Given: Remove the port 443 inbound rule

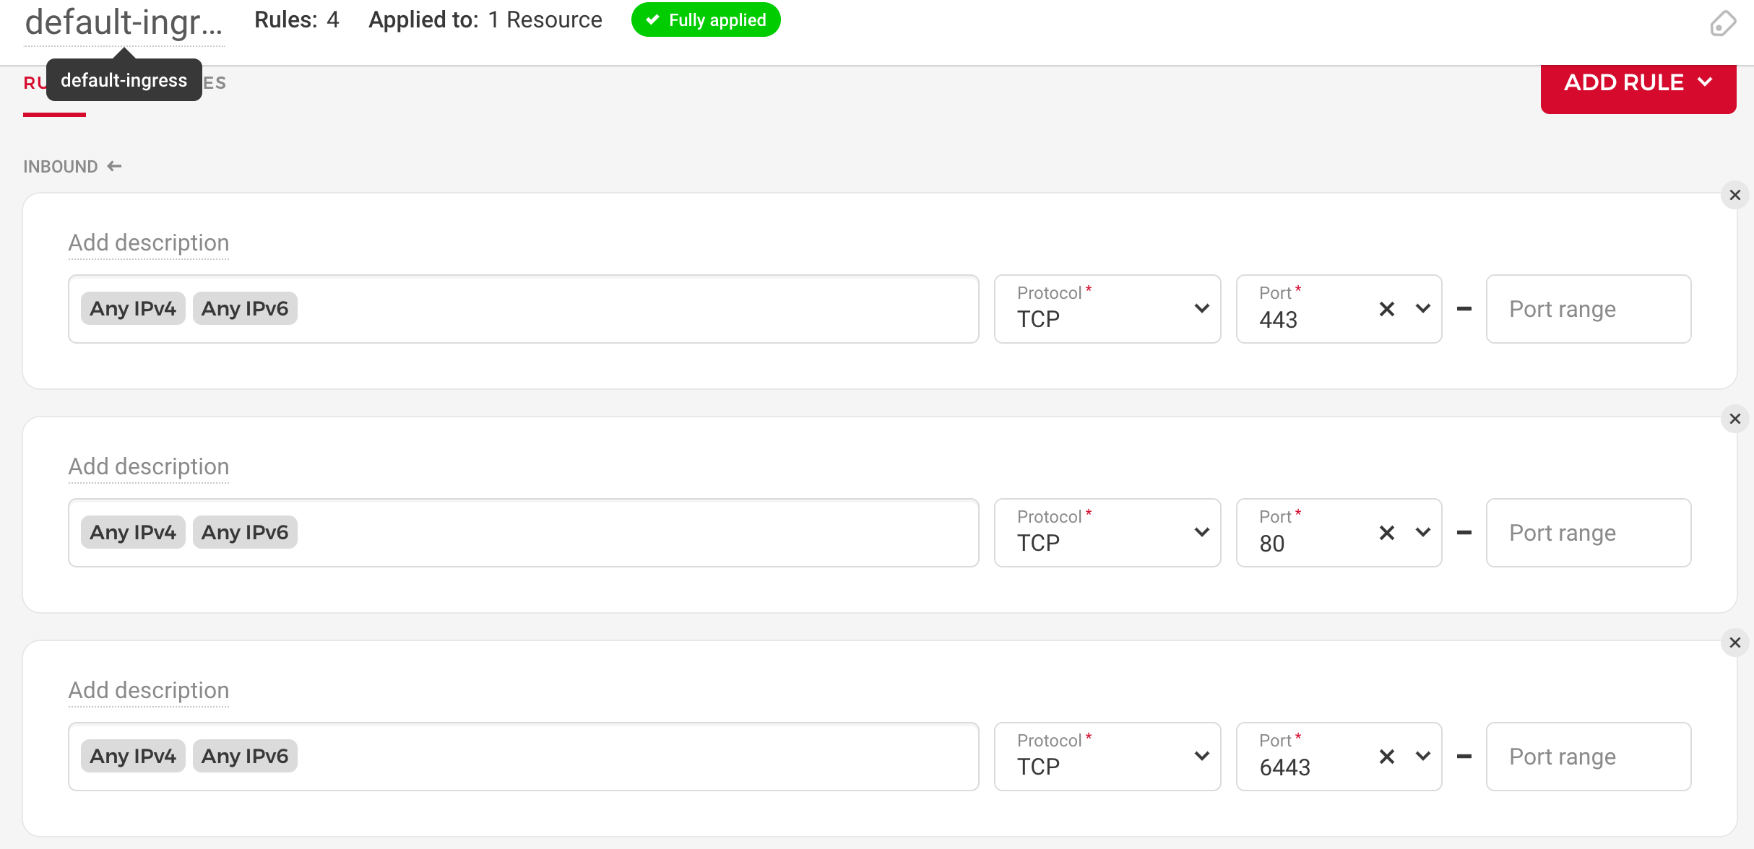Looking at the screenshot, I should [1734, 196].
